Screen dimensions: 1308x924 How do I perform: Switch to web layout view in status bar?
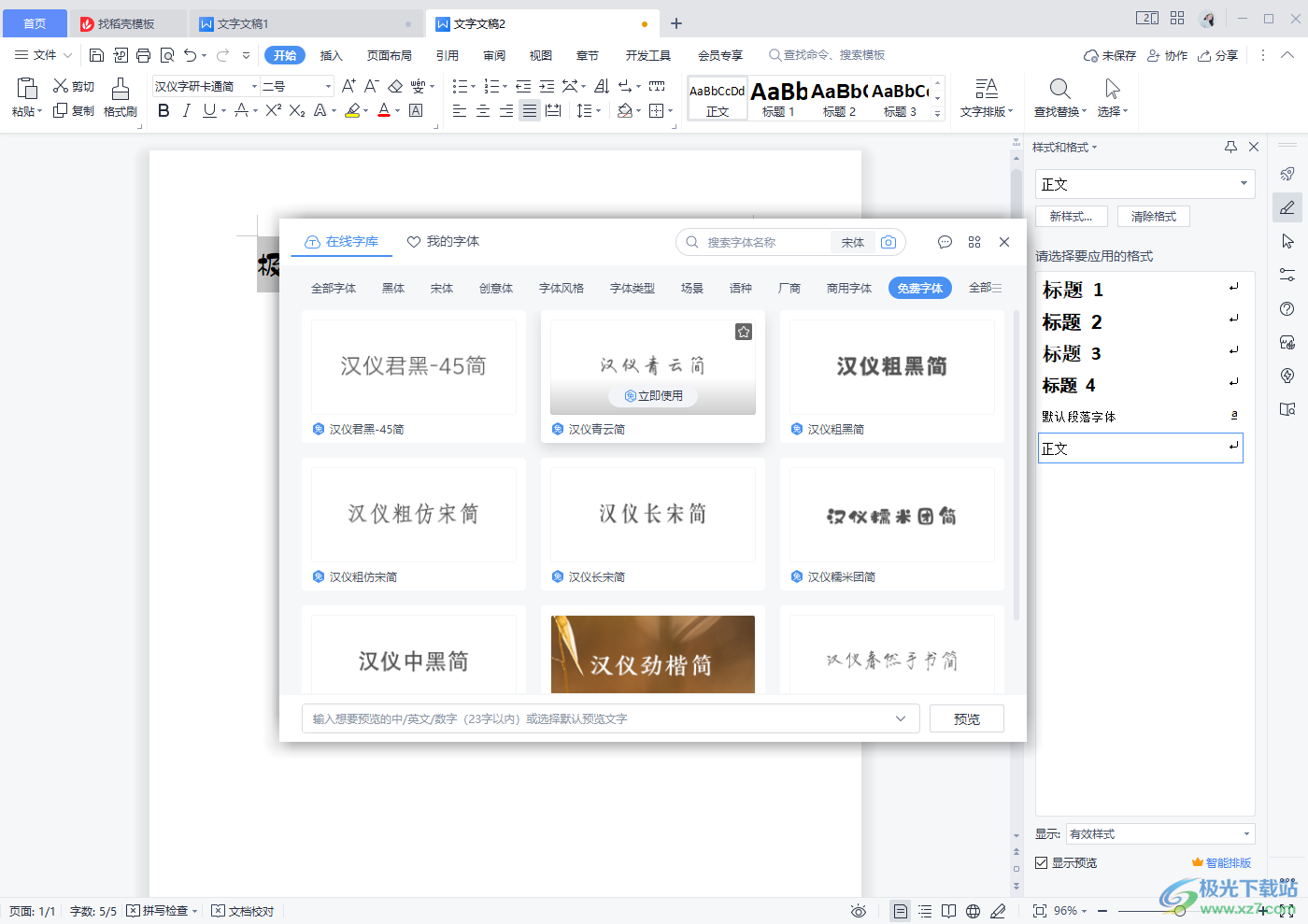[x=973, y=911]
